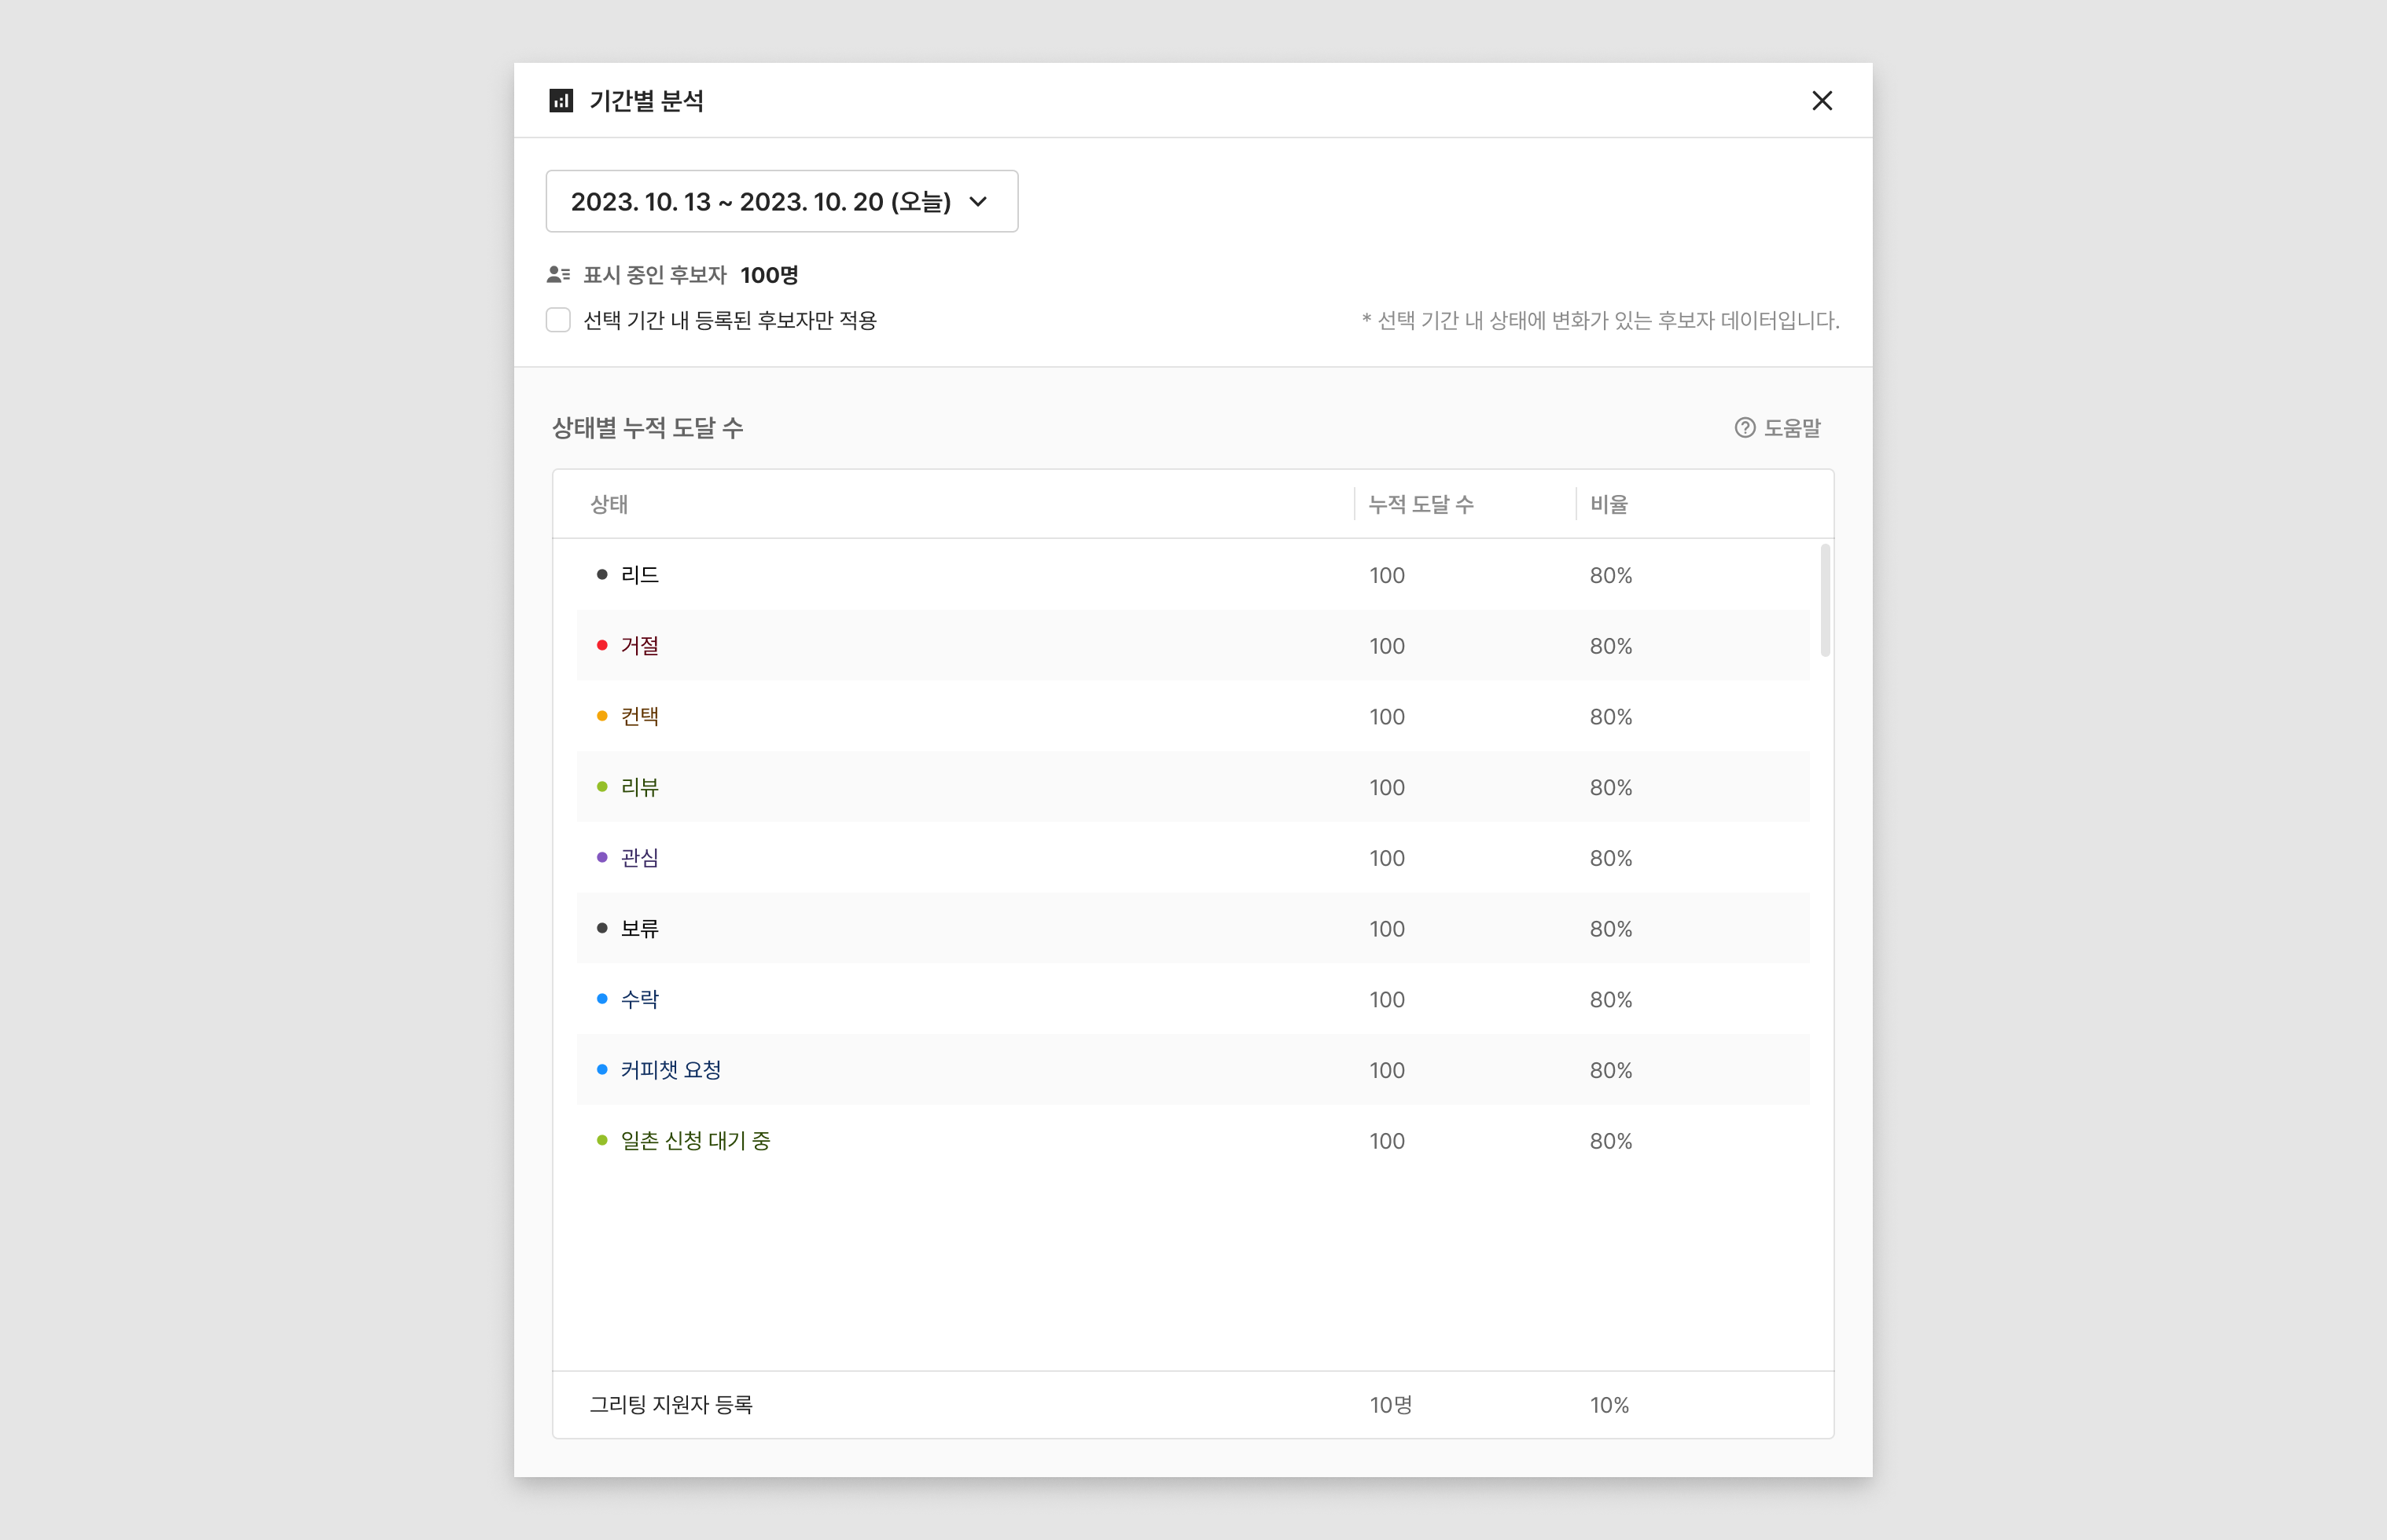The image size is (2387, 1540).
Task: Click the 비율 column header
Action: (1609, 505)
